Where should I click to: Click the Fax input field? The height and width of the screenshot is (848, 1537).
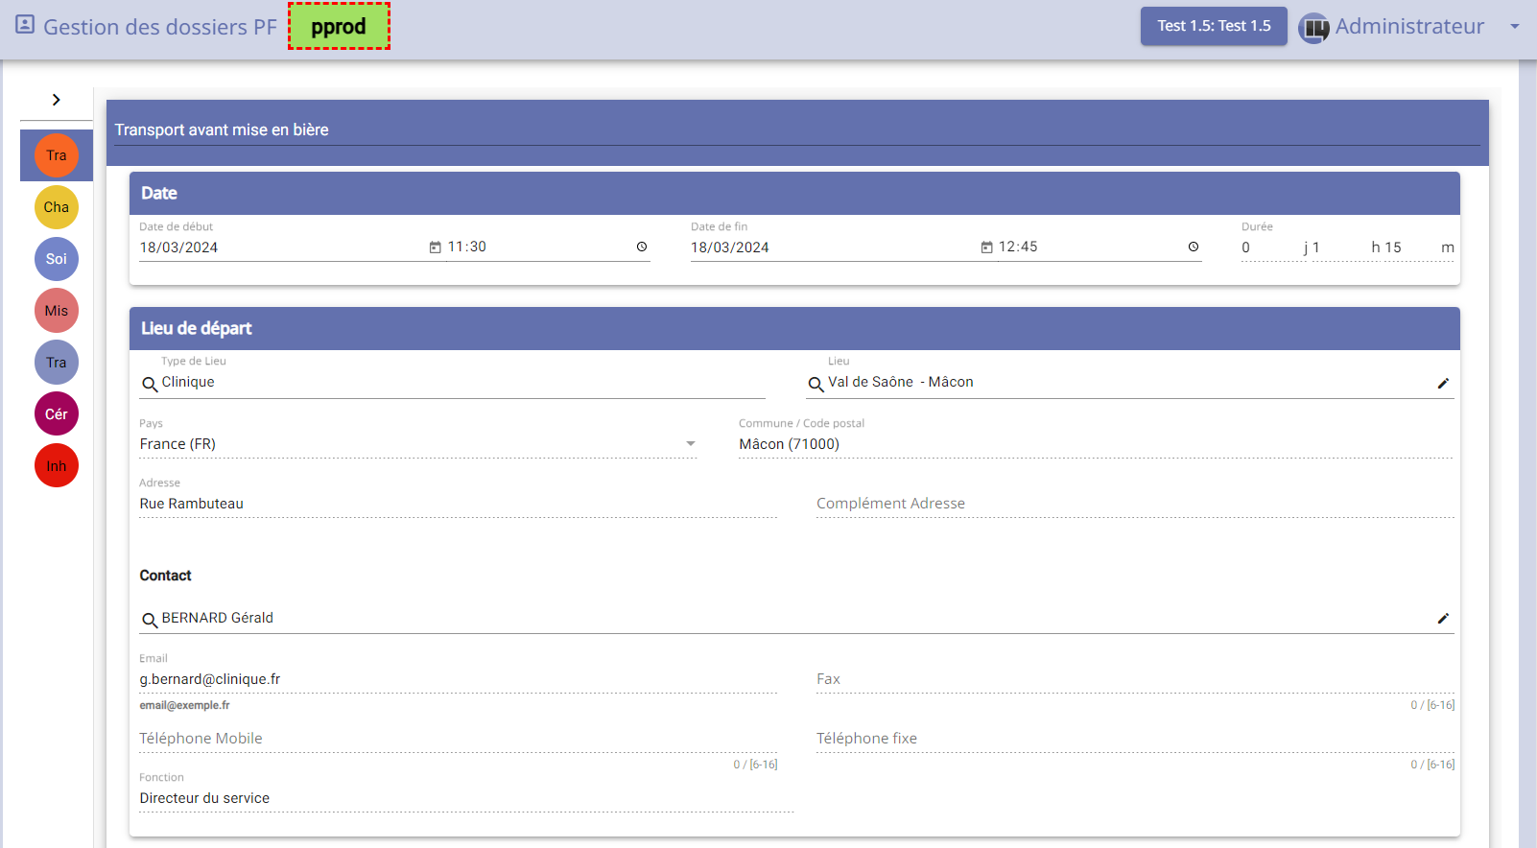[x=1135, y=679]
